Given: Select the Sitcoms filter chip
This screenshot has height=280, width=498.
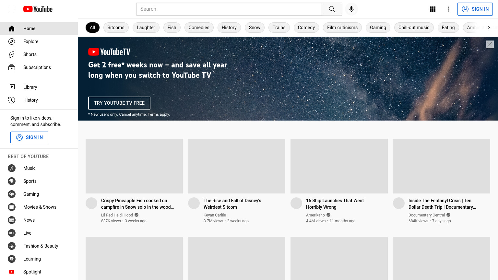Looking at the screenshot, I should click(x=116, y=28).
